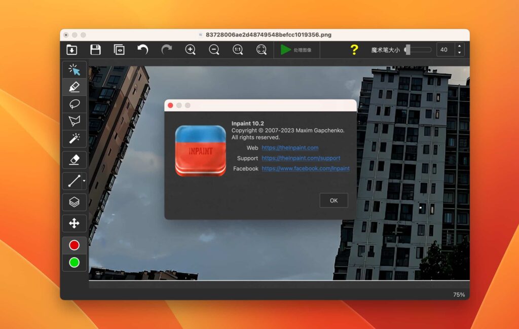
Task: Select the Lasso tool
Action: click(x=73, y=104)
